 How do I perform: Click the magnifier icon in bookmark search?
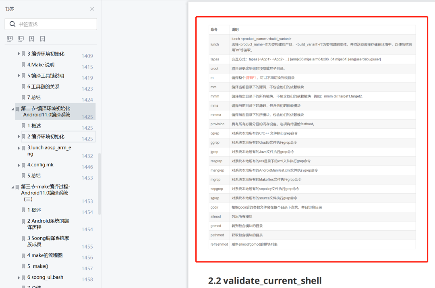(12, 24)
